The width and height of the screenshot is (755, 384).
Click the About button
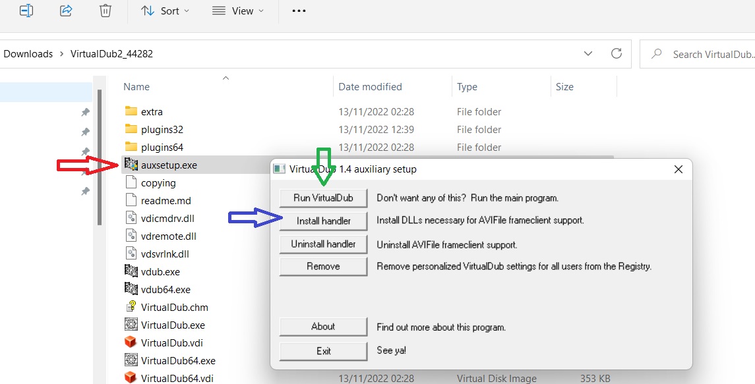click(x=323, y=327)
